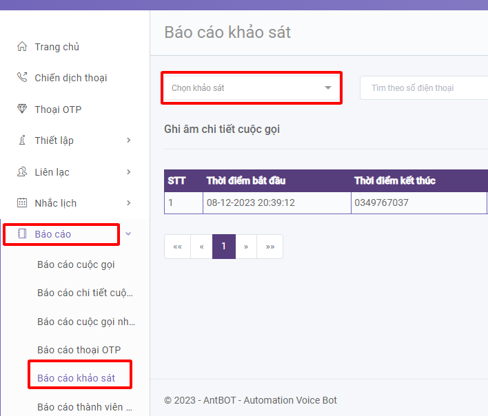Screen dimensions: 488x416
Task: Expand the Liên lạc submenu chevron
Action: pyautogui.click(x=128, y=172)
